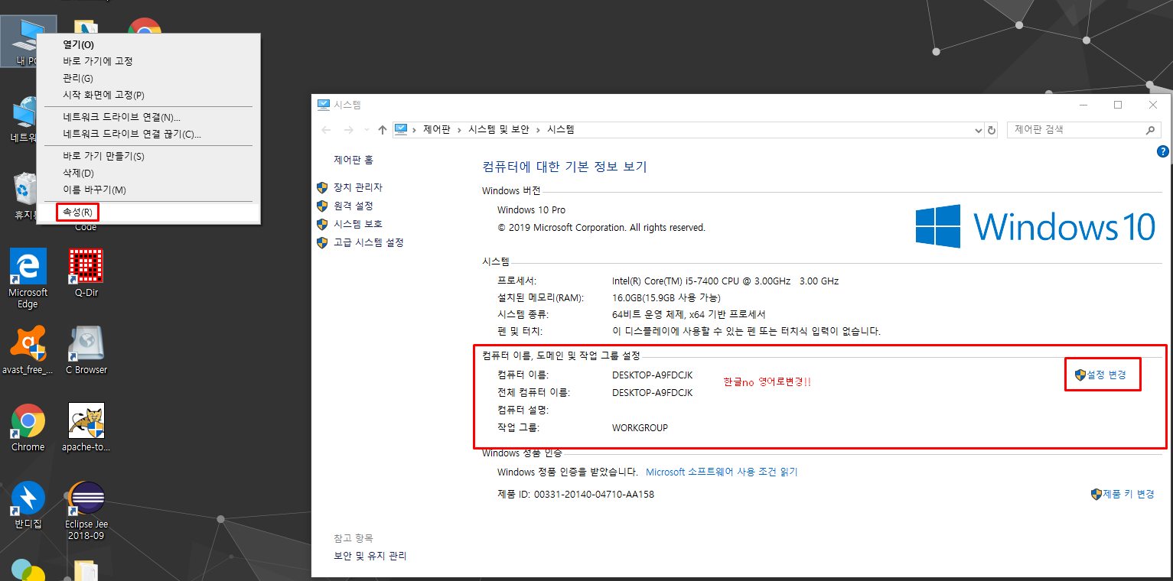1173x581 pixels.
Task: Click the address bar 시스템 breadcrumb
Action: click(x=561, y=130)
